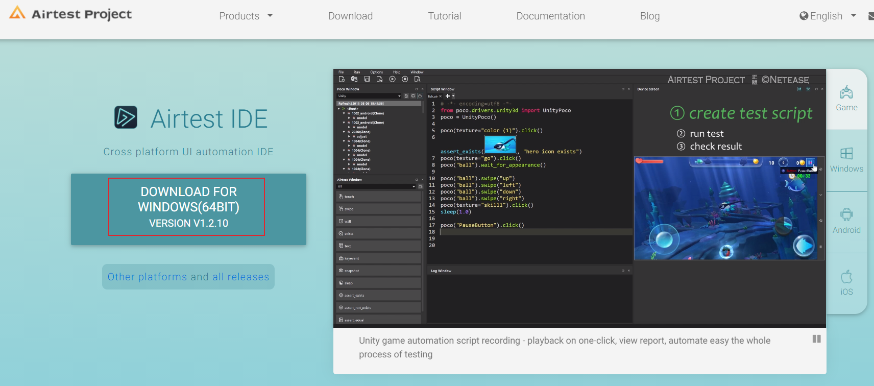Click the touch command button
Viewport: 874px width, 386px height.
pos(378,197)
